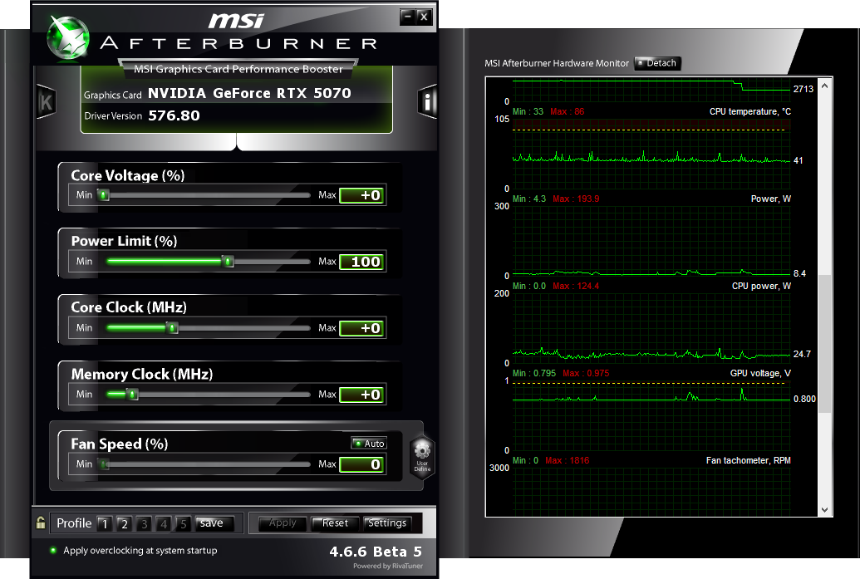Toggle fan speed Auto mode

(369, 443)
